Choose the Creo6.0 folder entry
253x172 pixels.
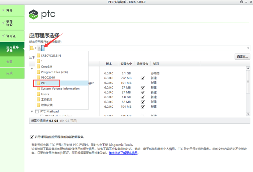pyautogui.click(x=47, y=66)
